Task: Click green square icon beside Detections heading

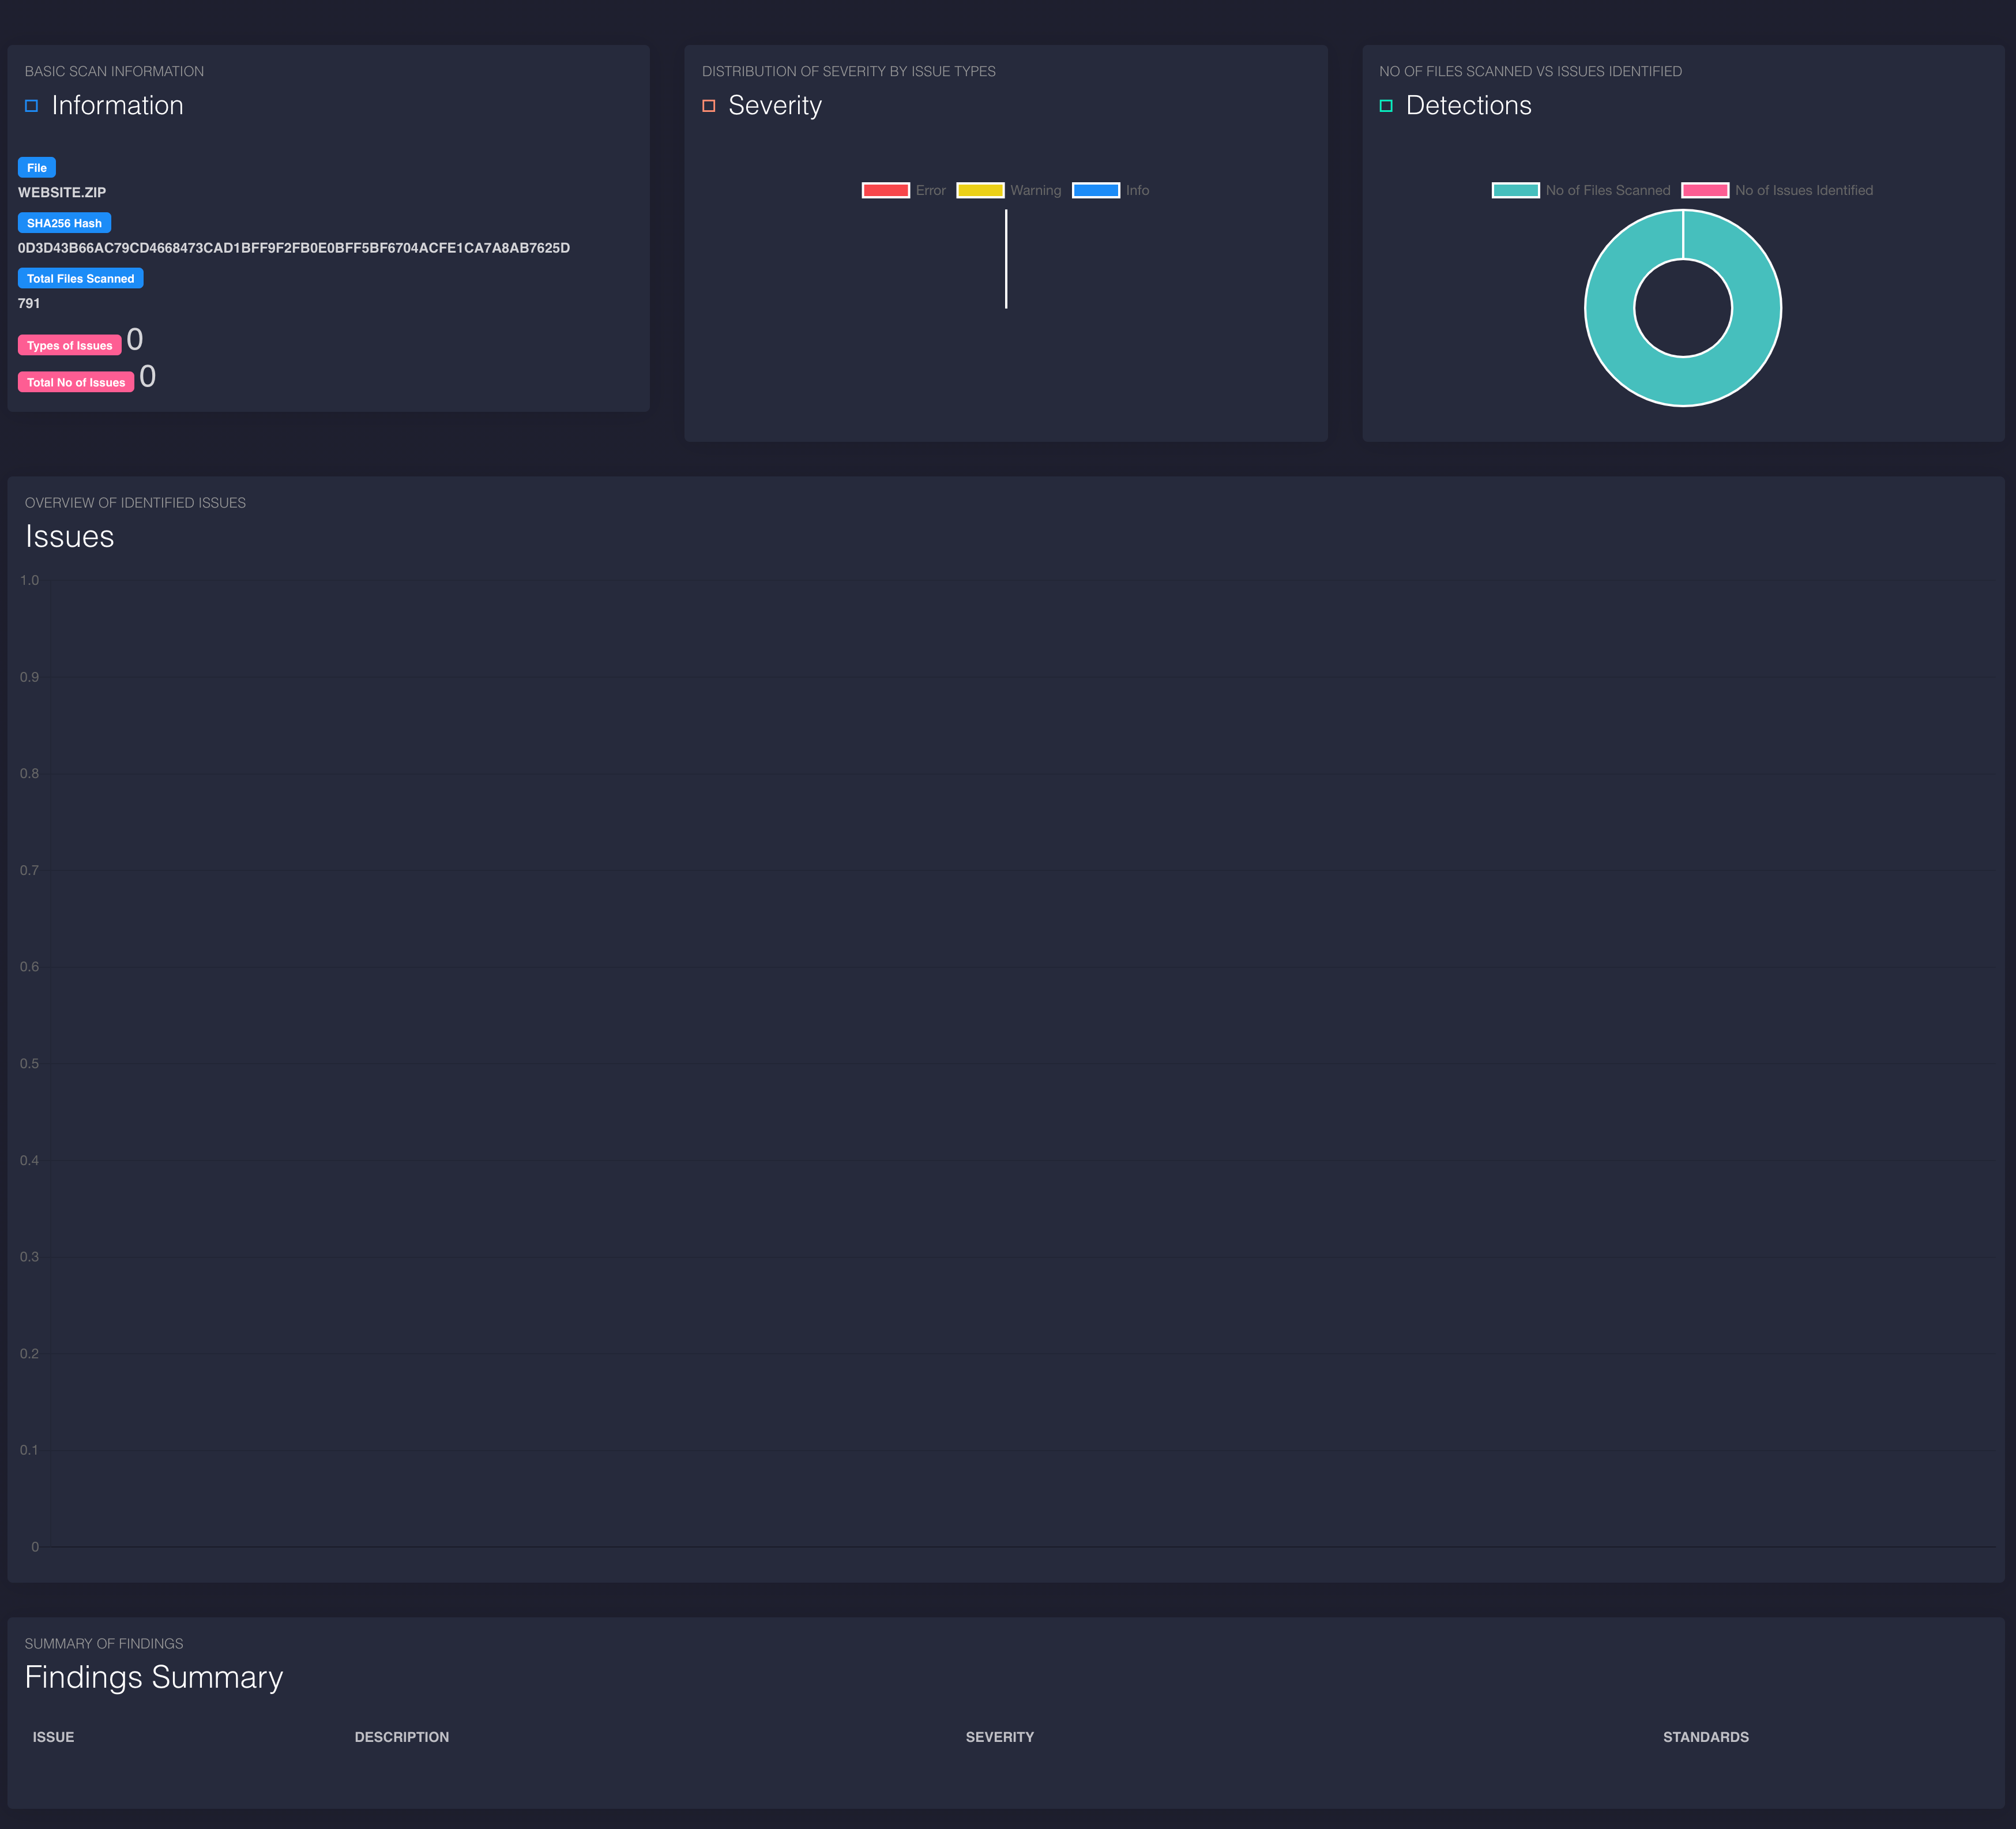Action: coord(1386,106)
